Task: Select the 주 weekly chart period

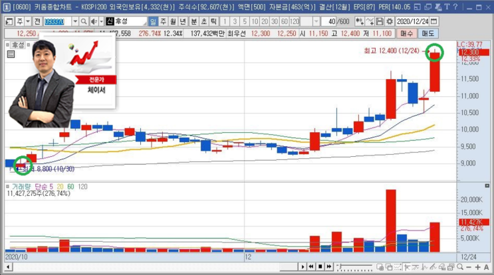Action: click(163, 21)
